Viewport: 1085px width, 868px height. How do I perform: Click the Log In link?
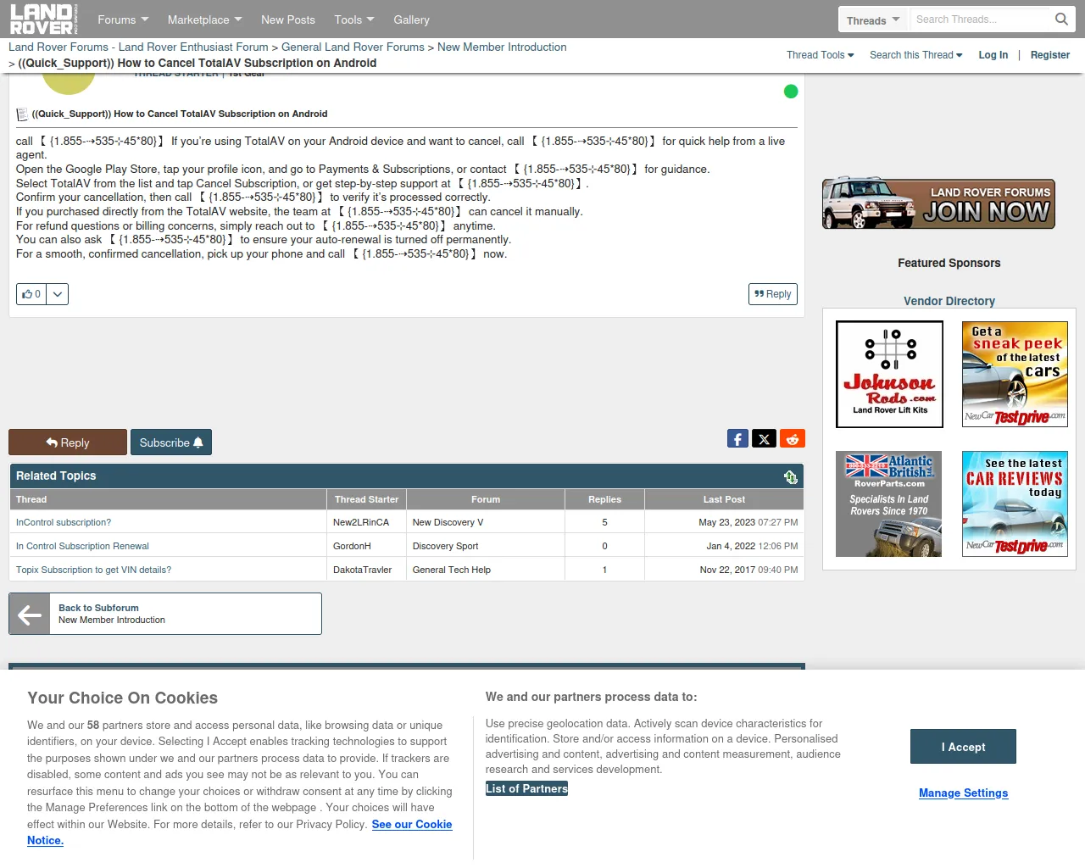(993, 55)
